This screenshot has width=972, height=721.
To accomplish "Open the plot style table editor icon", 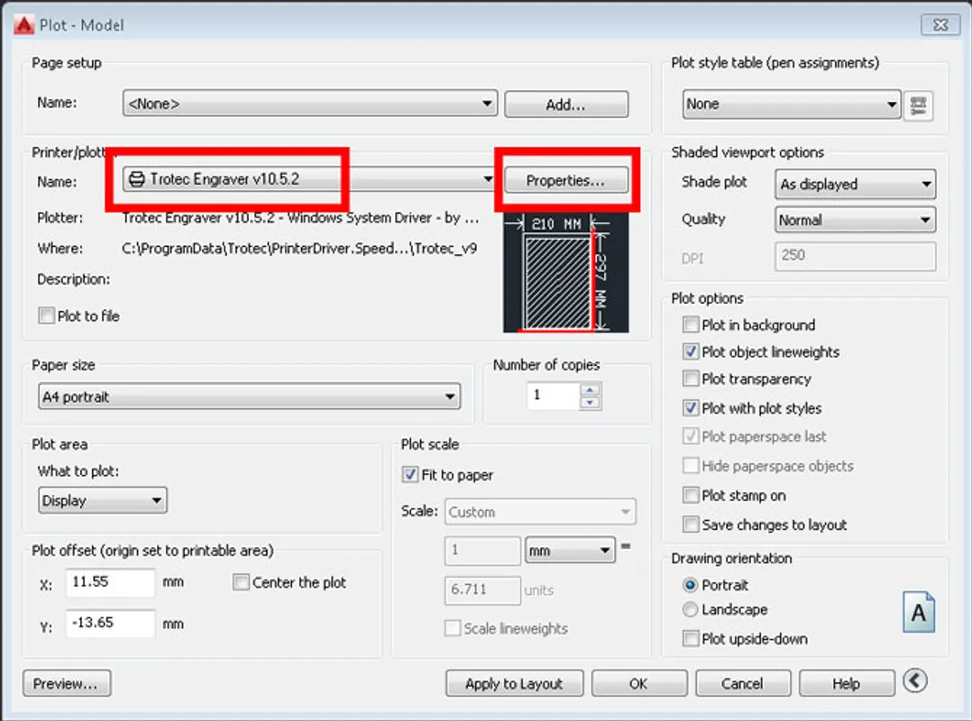I will [919, 105].
